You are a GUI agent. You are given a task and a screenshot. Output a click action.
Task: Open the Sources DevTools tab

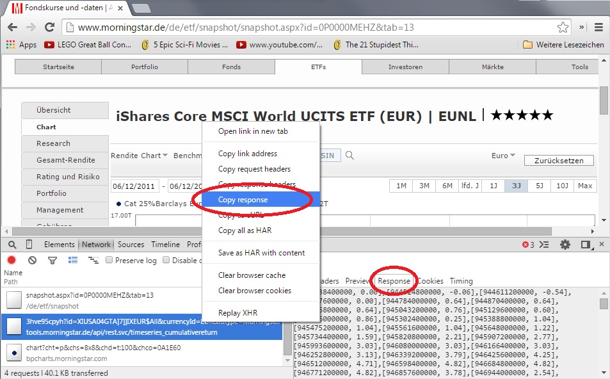pyautogui.click(x=131, y=245)
